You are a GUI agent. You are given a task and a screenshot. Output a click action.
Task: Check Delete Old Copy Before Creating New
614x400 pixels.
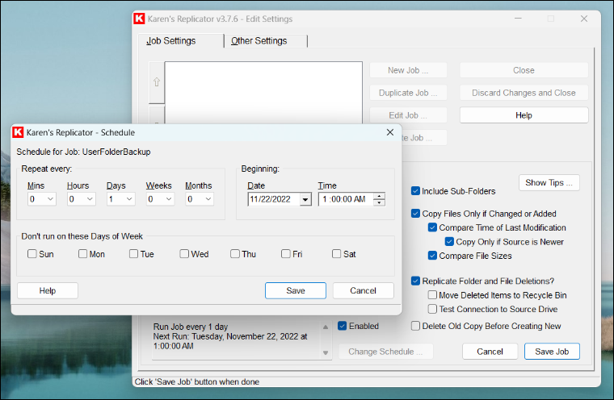[x=415, y=326]
